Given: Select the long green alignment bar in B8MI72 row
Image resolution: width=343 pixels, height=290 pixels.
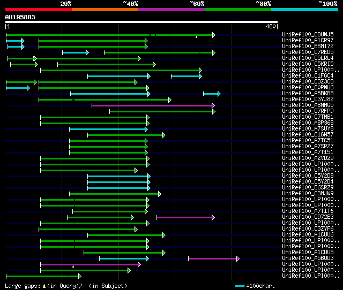Looking at the screenshot, I should pyautogui.click(x=93, y=47).
